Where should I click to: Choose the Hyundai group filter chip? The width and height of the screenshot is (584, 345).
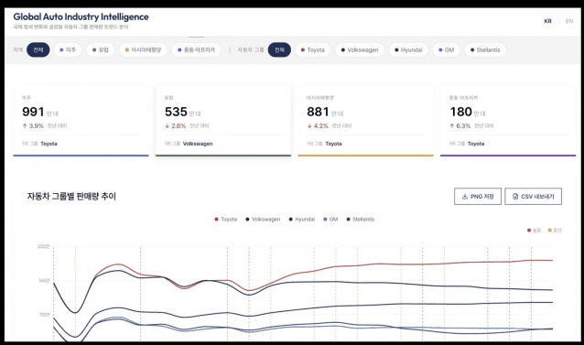coord(408,49)
